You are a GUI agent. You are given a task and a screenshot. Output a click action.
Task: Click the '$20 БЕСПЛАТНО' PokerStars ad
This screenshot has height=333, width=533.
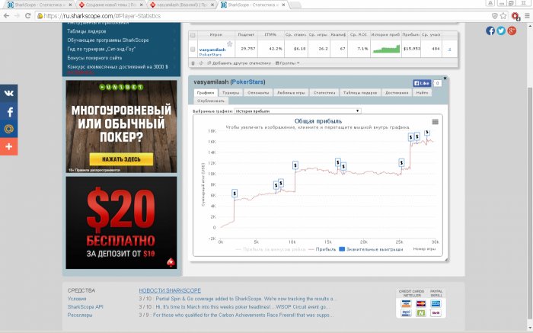(121, 223)
